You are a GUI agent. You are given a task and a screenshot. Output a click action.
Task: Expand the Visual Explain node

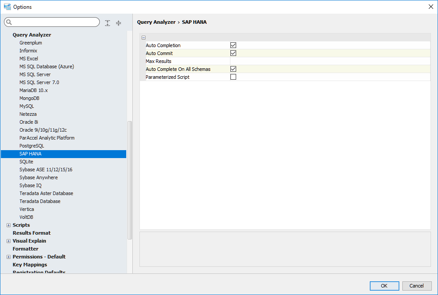[8, 241]
